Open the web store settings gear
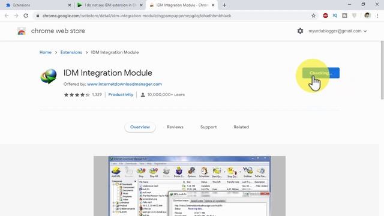384x216 pixels. (300, 31)
